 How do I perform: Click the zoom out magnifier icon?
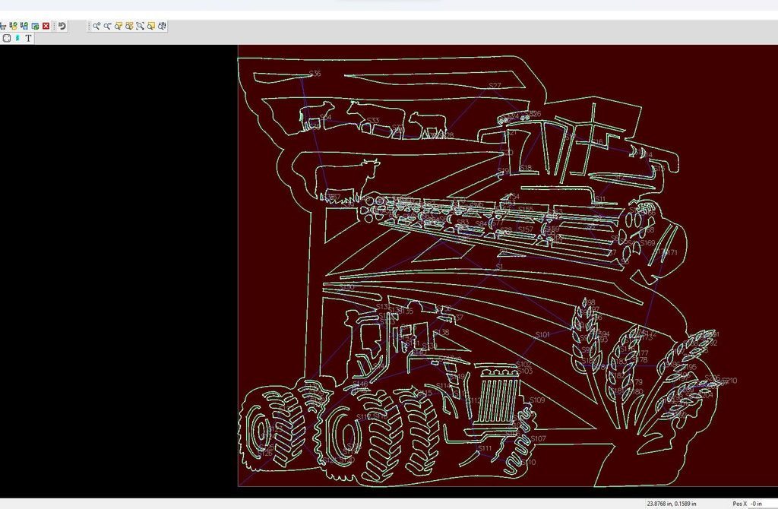108,26
